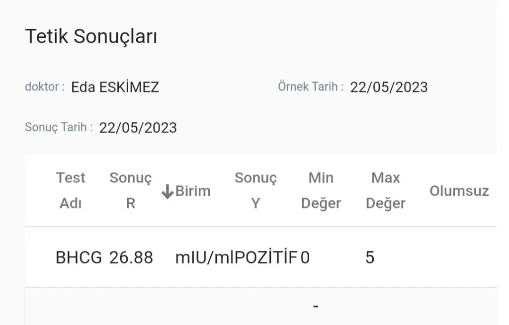This screenshot has width=509, height=325.
Task: Click the BHCG test name cell
Action: (79, 257)
